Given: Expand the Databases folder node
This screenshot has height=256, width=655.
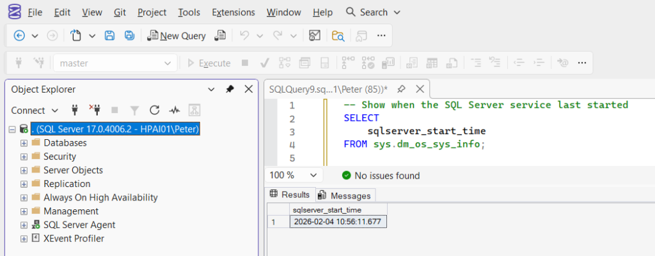Looking at the screenshot, I should click(24, 143).
